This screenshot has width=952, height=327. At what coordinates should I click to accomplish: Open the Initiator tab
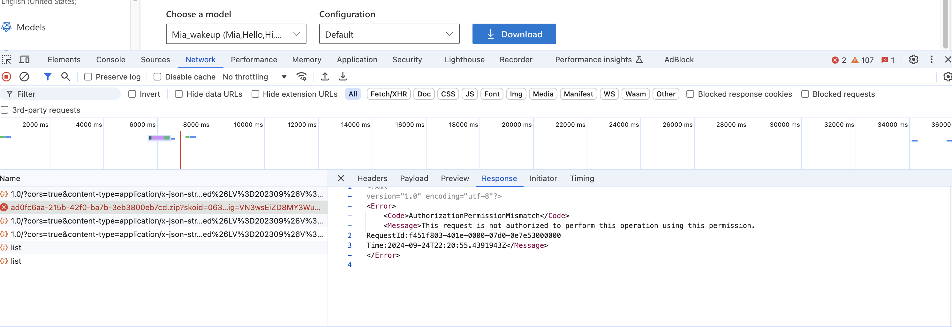click(543, 179)
